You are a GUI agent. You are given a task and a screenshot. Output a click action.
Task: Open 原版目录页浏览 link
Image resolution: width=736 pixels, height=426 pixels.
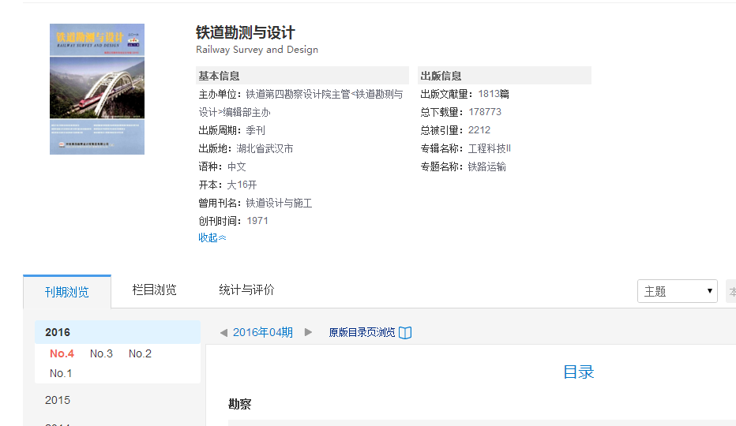point(362,333)
